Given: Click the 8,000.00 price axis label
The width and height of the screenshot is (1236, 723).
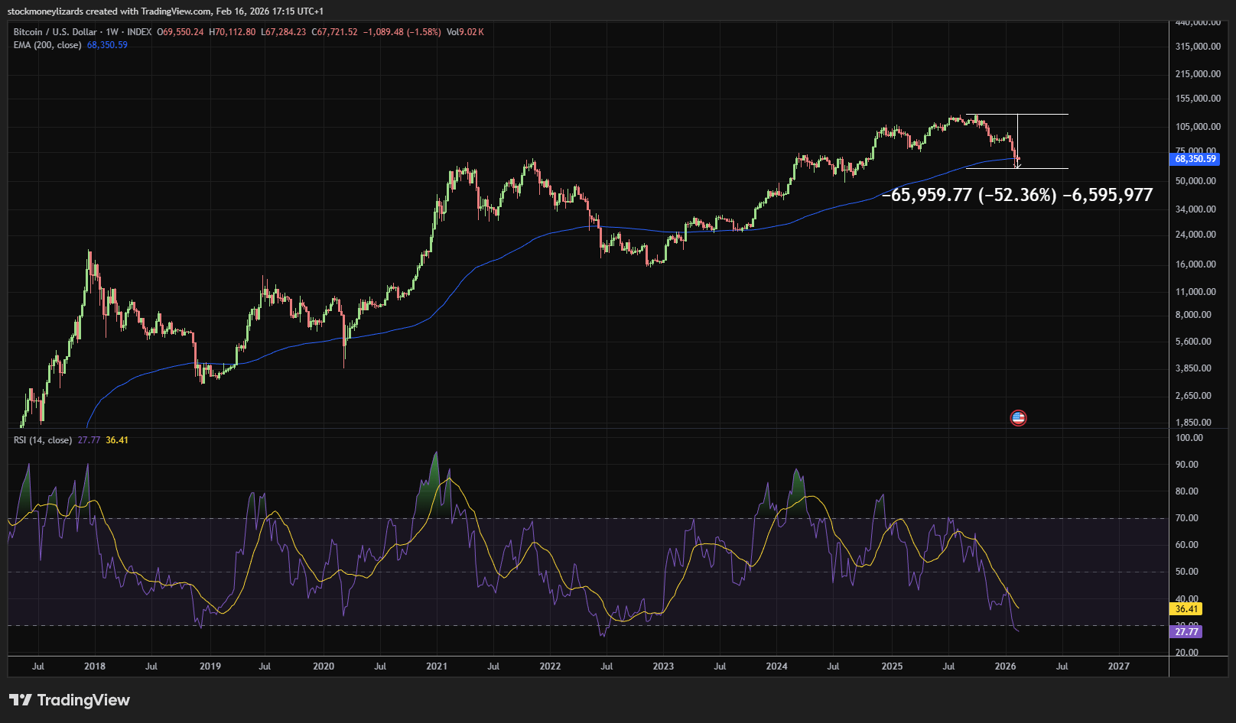Looking at the screenshot, I should 1193,315.
